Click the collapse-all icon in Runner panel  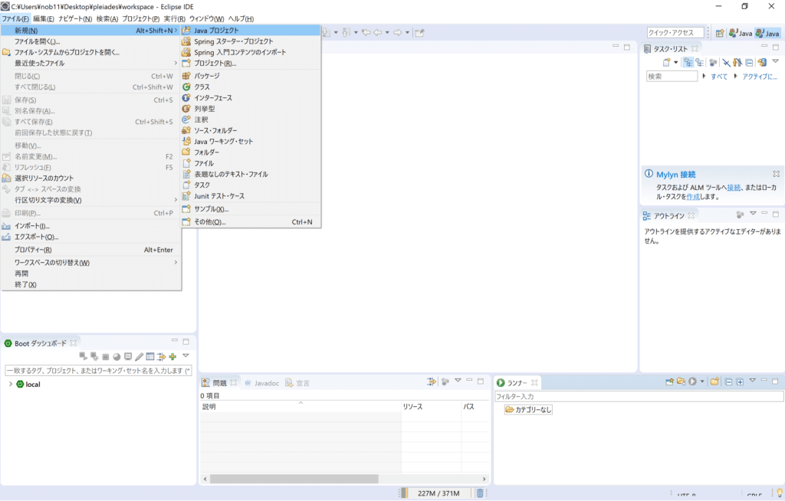tap(728, 381)
